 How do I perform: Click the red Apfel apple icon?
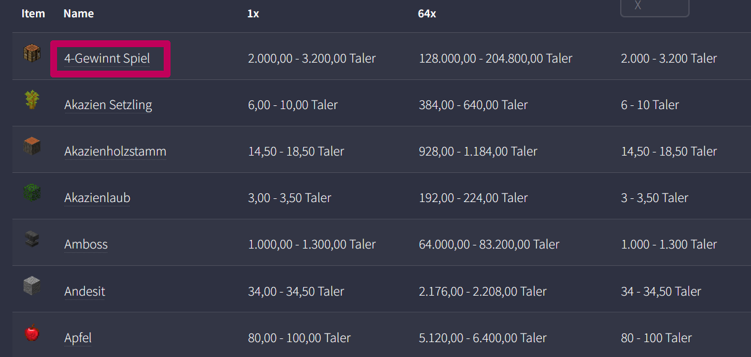coord(32,333)
